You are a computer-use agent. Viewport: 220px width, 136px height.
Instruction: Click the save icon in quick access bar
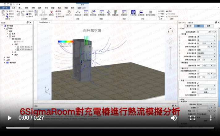click(x=11, y=5)
